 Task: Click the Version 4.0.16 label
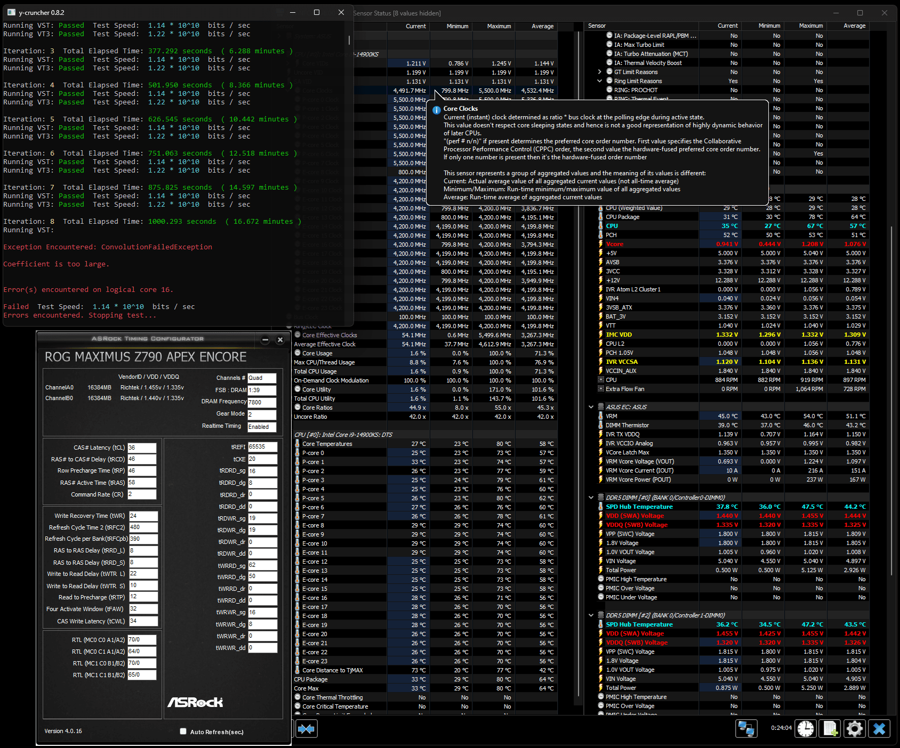coord(63,731)
